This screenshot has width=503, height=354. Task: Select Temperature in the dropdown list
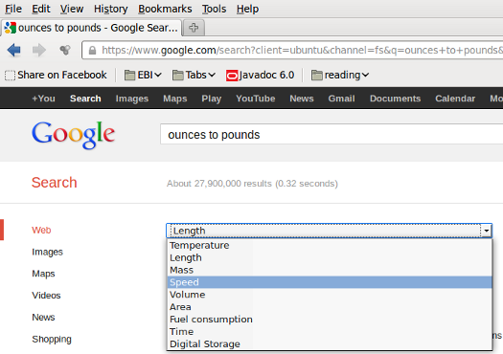click(x=330, y=245)
